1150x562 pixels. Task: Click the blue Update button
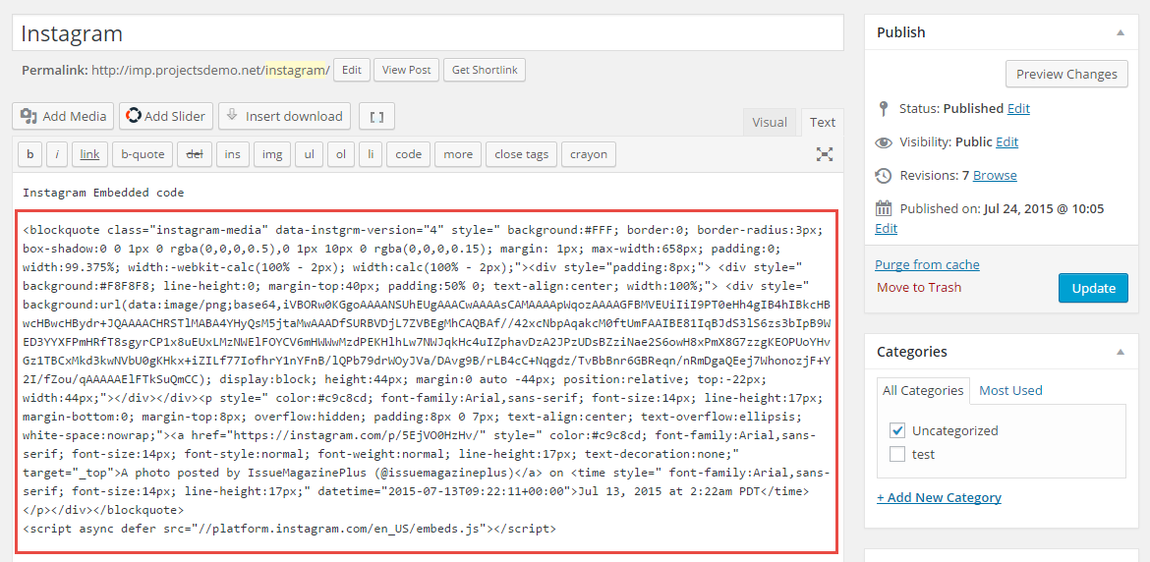click(x=1093, y=288)
